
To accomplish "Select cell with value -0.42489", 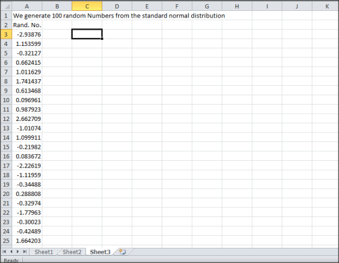I will coord(27,231).
